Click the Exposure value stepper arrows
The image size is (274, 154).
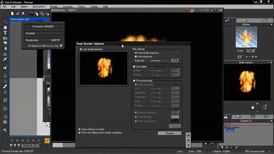coord(179,60)
